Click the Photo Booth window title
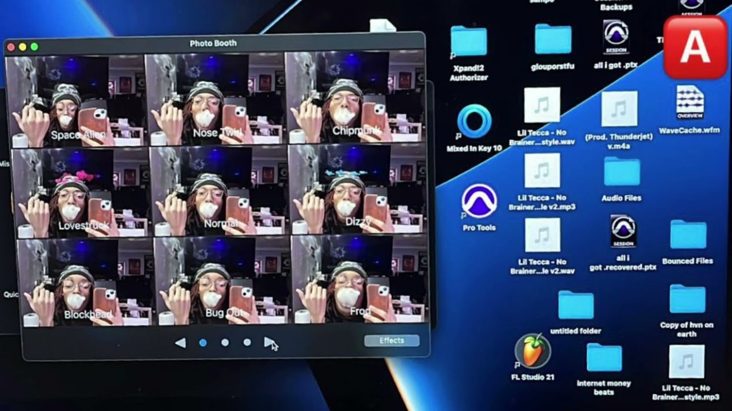The width and height of the screenshot is (732, 411). [x=213, y=43]
